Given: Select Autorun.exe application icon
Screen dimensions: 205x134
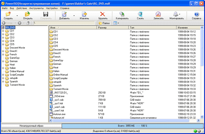Looking at the screenshot, I should pyautogui.click(x=51, y=114).
